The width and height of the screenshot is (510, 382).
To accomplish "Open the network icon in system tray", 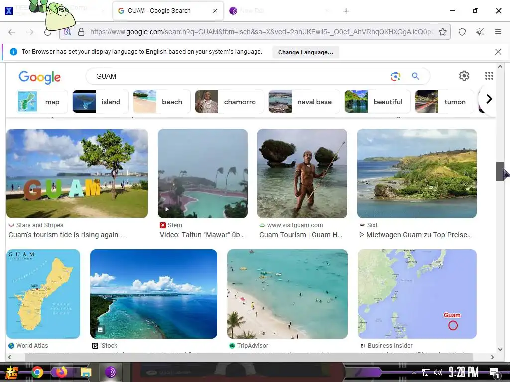I will [426, 372].
